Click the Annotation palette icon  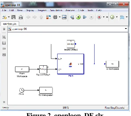[x=4, y=55]
